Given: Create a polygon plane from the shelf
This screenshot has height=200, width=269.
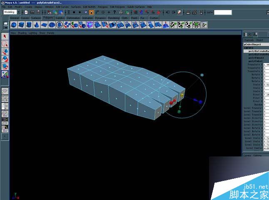Looking at the screenshot, I should [x=44, y=25].
